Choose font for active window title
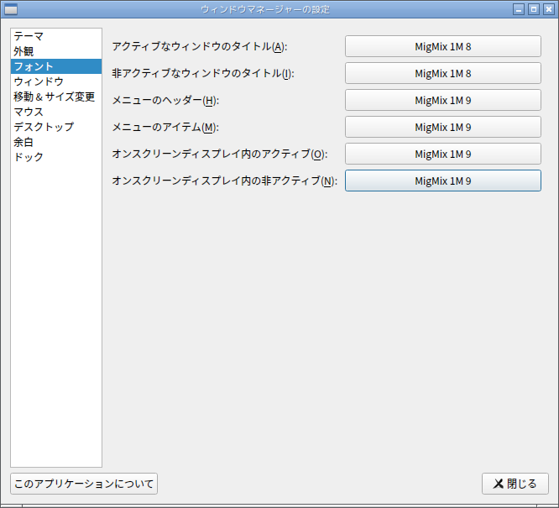Viewport: 559px width, 508px height. [443, 46]
